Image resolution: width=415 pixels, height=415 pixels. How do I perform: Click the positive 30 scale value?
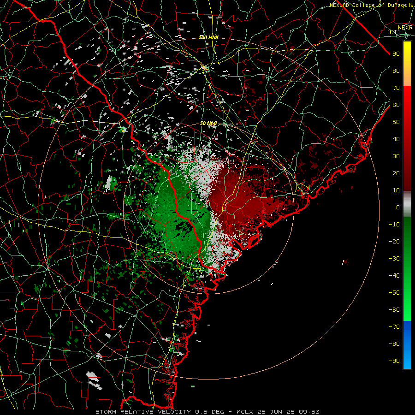(x=396, y=156)
